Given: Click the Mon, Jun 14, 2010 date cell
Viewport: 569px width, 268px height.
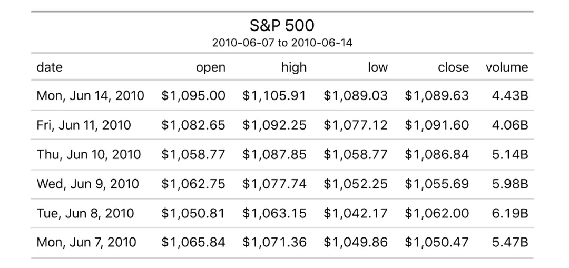Looking at the screenshot, I should pyautogui.click(x=90, y=96).
